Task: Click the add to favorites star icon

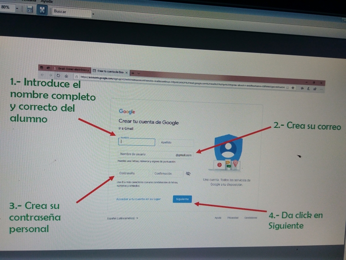Action: pos(293,88)
